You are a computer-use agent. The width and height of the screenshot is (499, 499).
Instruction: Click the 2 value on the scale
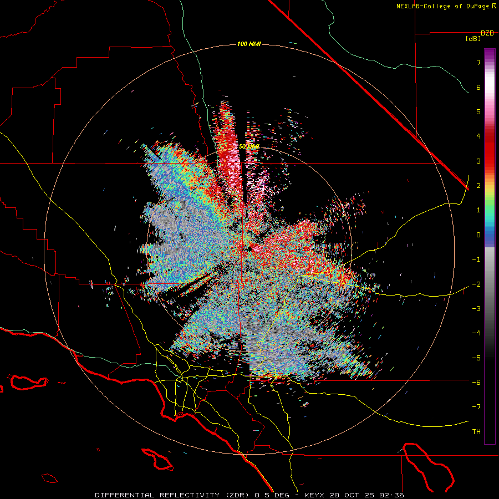[x=478, y=186]
